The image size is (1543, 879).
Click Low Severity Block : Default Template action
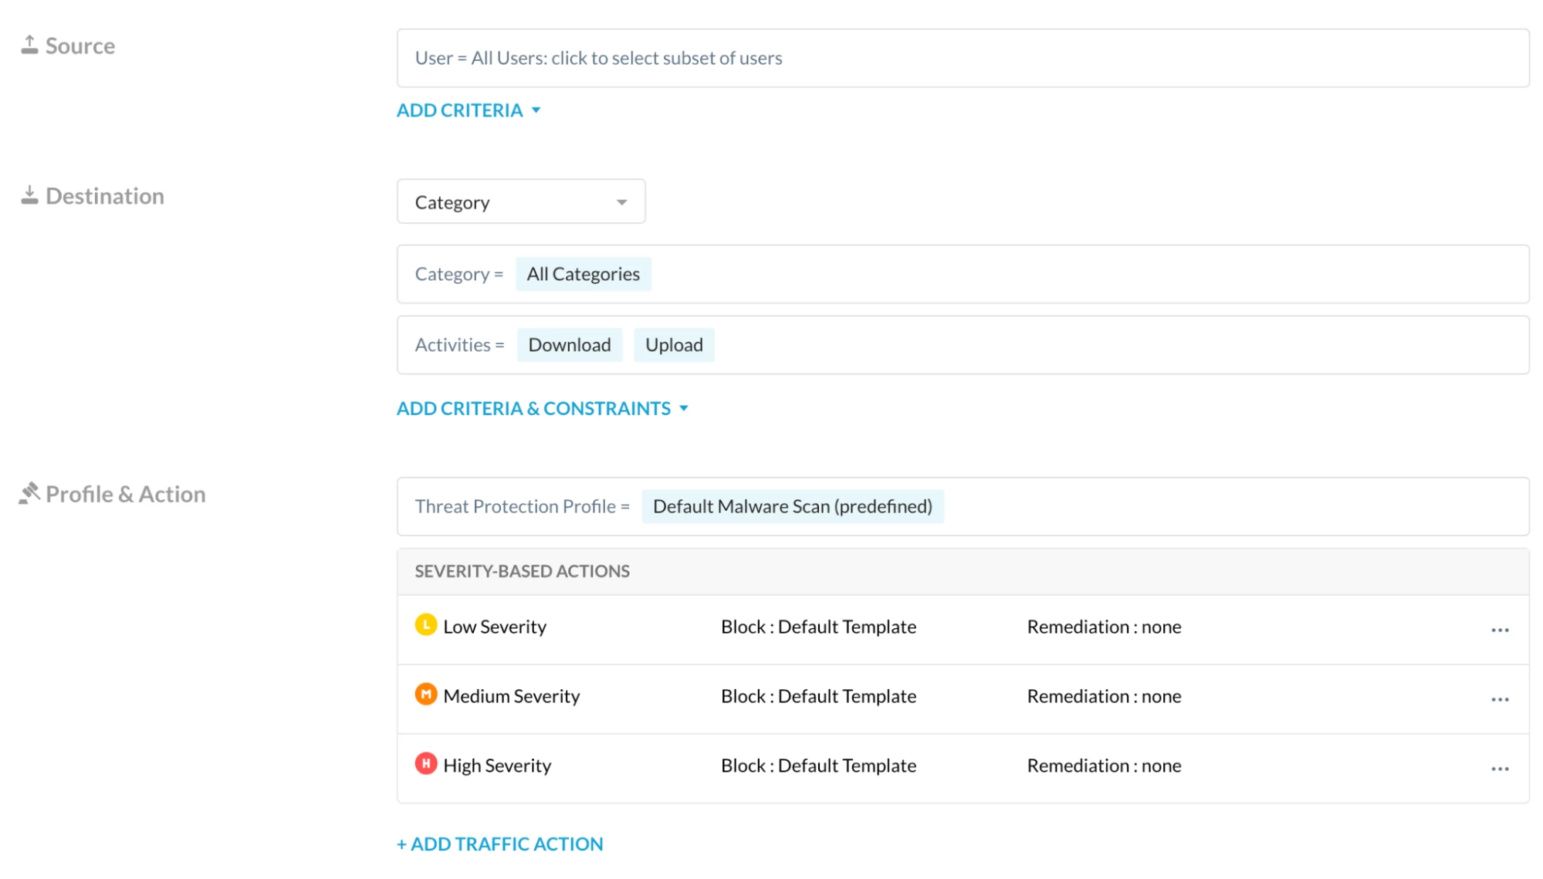pos(818,627)
